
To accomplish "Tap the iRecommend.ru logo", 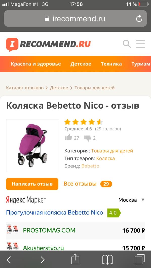I will (48, 44).
